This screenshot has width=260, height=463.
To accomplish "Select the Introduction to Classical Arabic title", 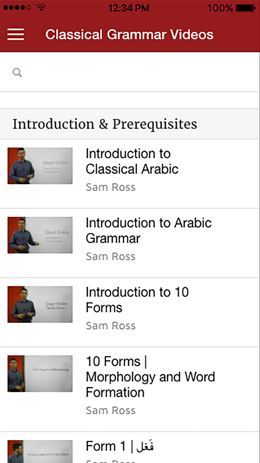I will tap(132, 161).
